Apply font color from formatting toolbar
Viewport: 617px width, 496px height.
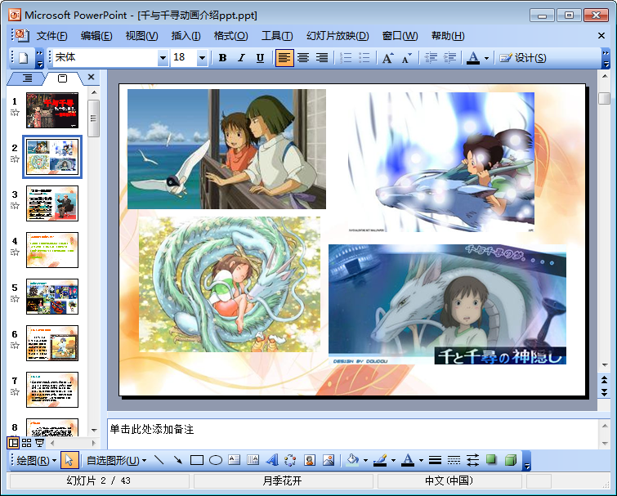pos(473,58)
